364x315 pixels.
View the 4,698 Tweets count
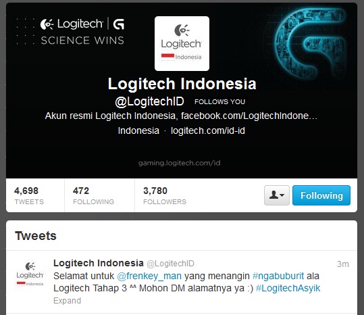29,195
